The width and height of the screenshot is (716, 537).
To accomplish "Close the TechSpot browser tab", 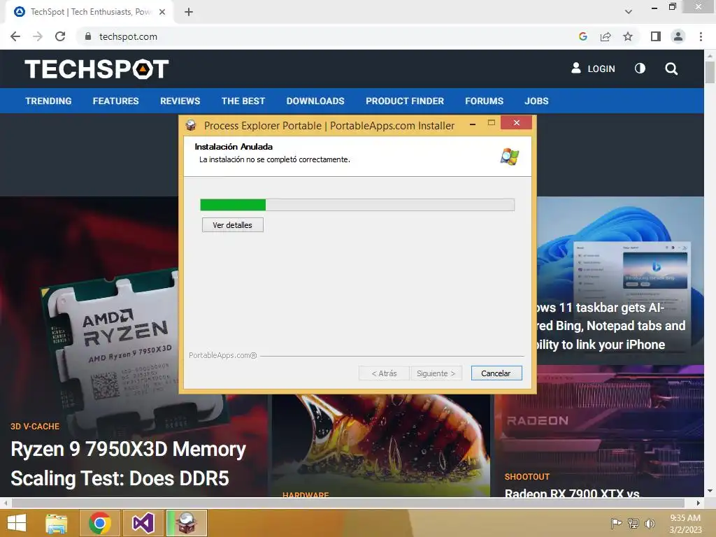I will click(162, 12).
